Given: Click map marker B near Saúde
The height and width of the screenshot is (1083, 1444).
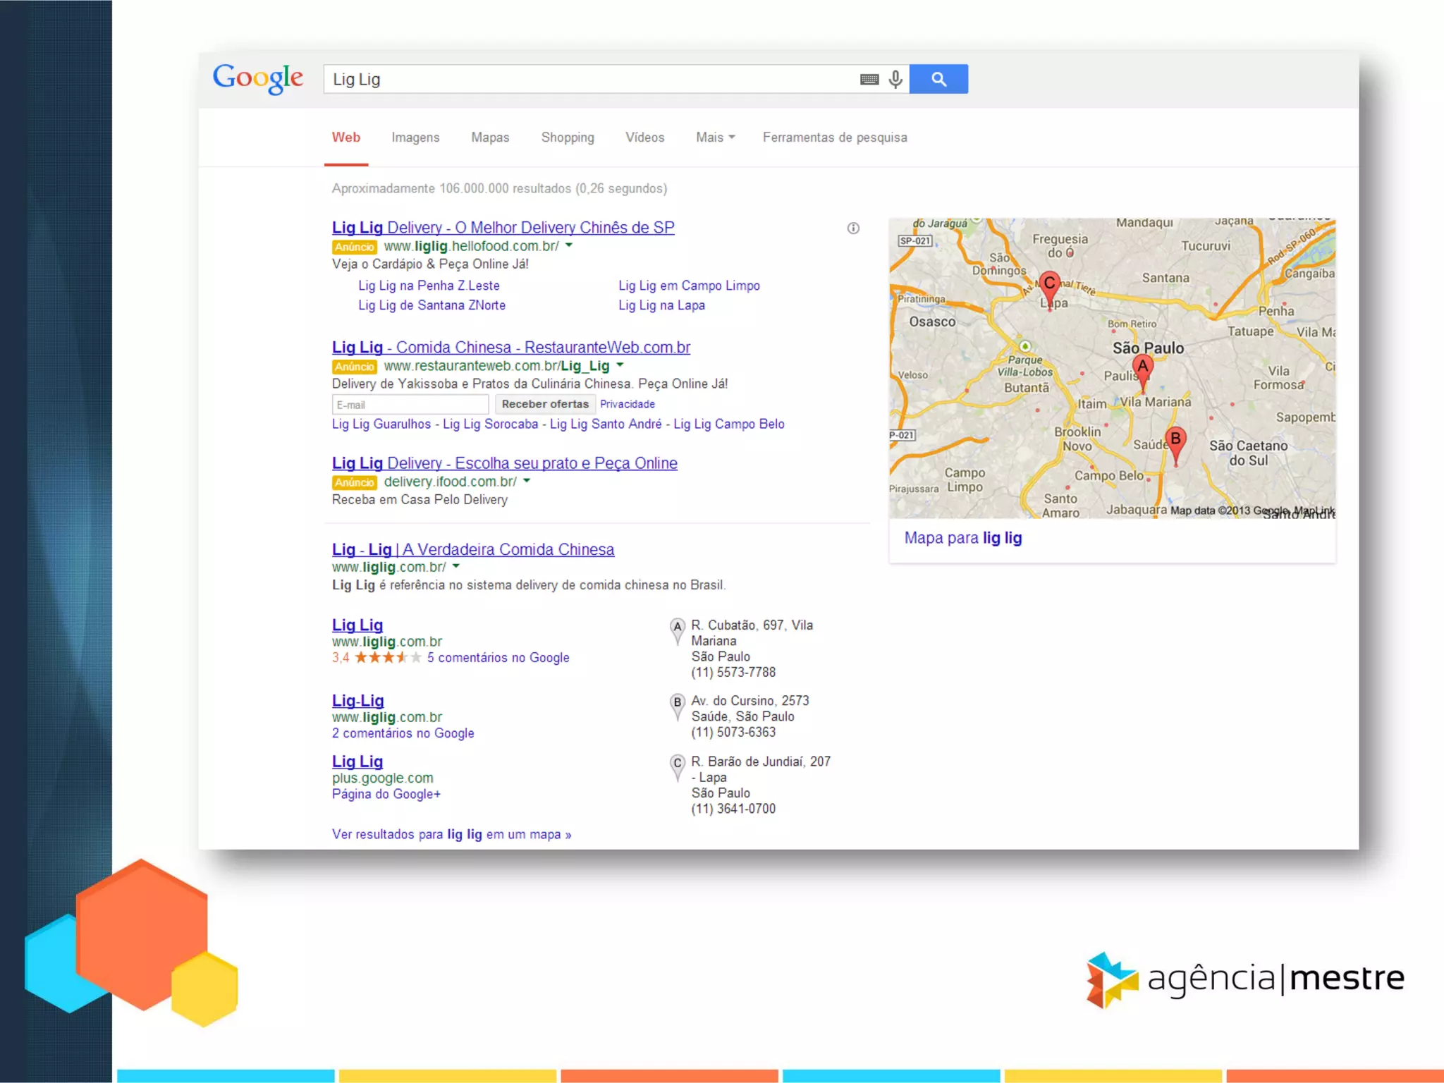Looking at the screenshot, I should click(x=1175, y=440).
